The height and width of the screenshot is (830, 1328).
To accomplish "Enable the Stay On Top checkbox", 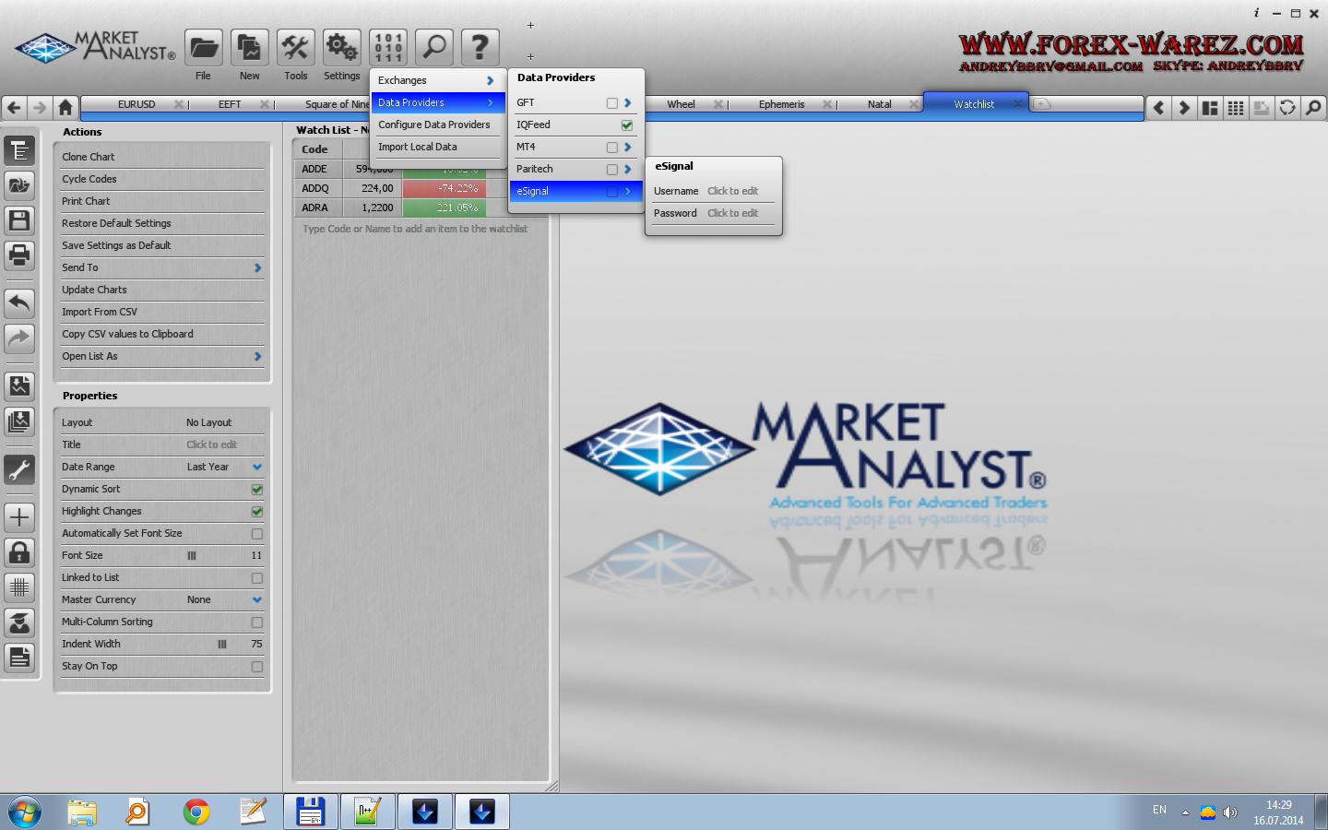I will [x=257, y=667].
